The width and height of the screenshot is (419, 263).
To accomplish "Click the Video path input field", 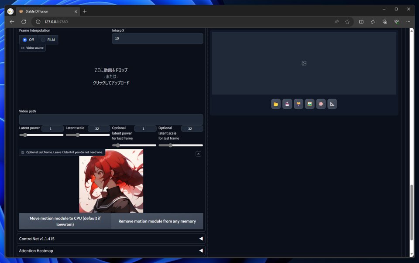I will coord(111,120).
